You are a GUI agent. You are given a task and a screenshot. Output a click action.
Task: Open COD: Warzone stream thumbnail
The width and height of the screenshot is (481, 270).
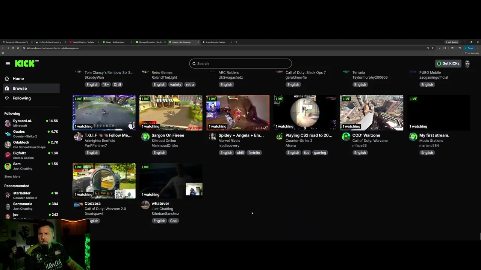tap(372, 112)
